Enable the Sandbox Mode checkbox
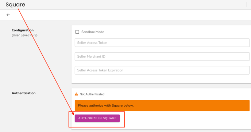This screenshot has width=251, height=132. (x=77, y=32)
